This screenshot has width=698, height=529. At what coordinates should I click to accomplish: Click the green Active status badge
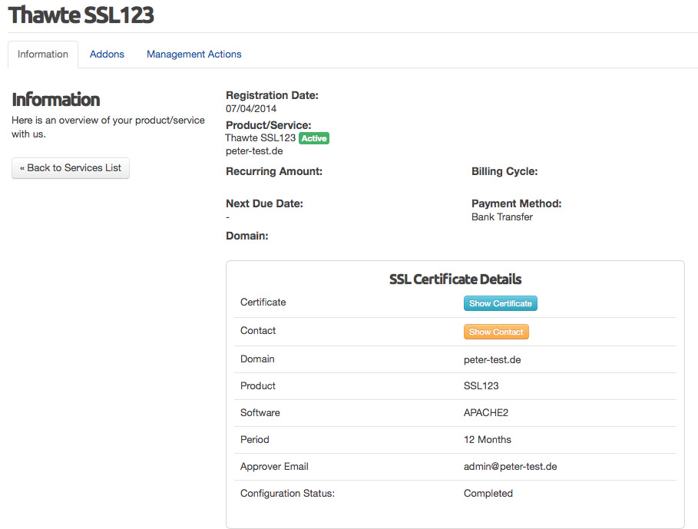click(314, 138)
